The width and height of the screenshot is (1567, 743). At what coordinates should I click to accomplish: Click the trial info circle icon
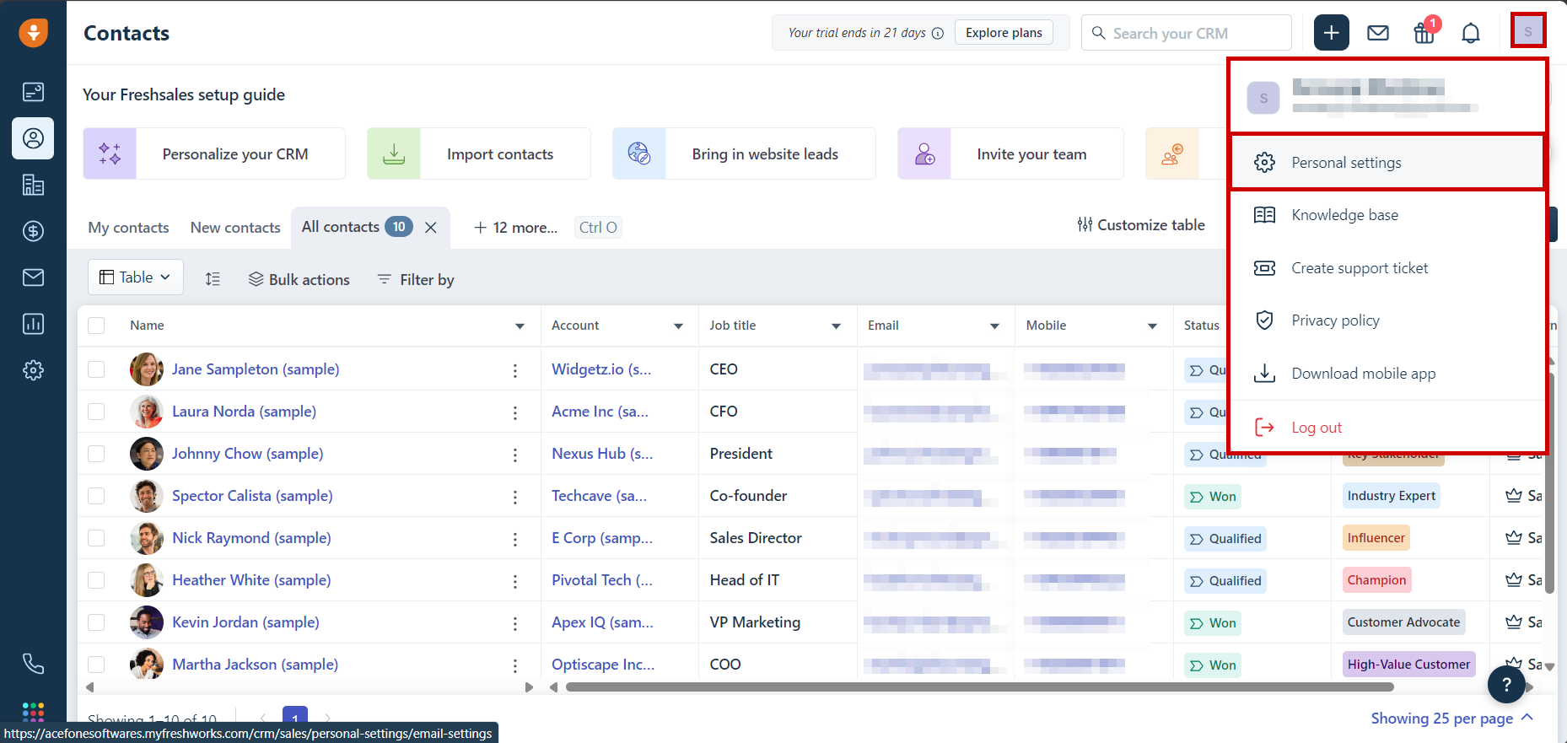pos(938,33)
